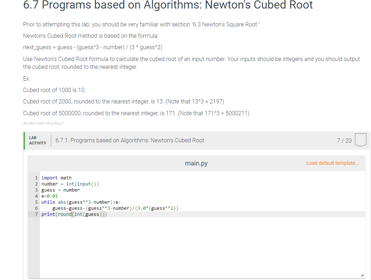371x280 pixels.
Task: Place cursor on the import math line
Action: (55, 178)
